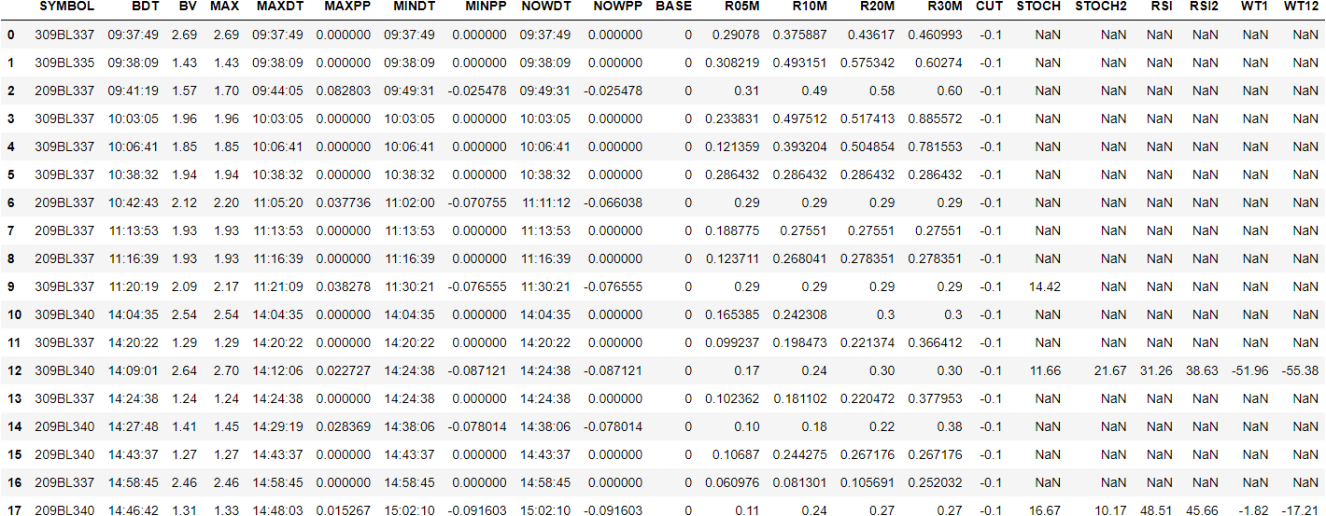Select row index 0
1326x516 pixels.
pyautogui.click(x=10, y=35)
